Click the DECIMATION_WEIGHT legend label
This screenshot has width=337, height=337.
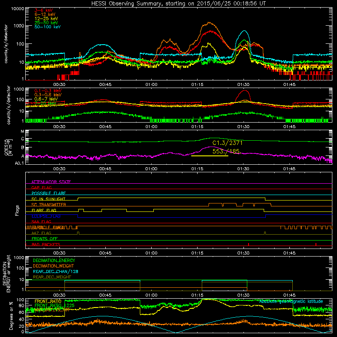click(x=53, y=266)
